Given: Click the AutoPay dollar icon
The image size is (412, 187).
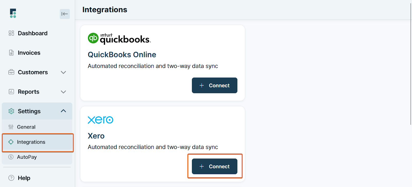Looking at the screenshot, I should pos(11,157).
